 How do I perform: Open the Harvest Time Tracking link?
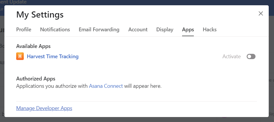point(53,56)
